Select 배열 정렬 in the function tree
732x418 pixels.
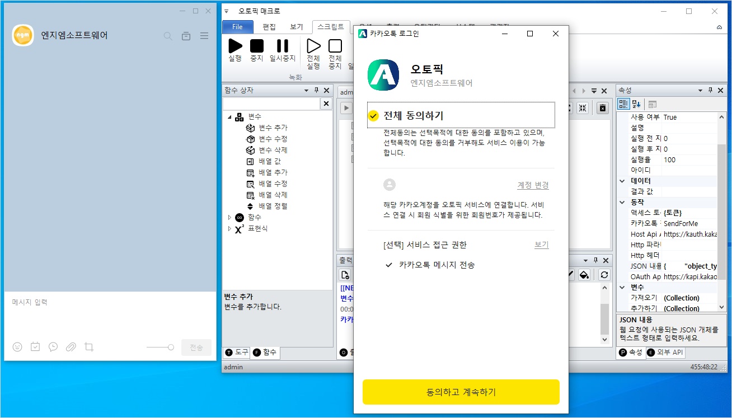pos(273,206)
